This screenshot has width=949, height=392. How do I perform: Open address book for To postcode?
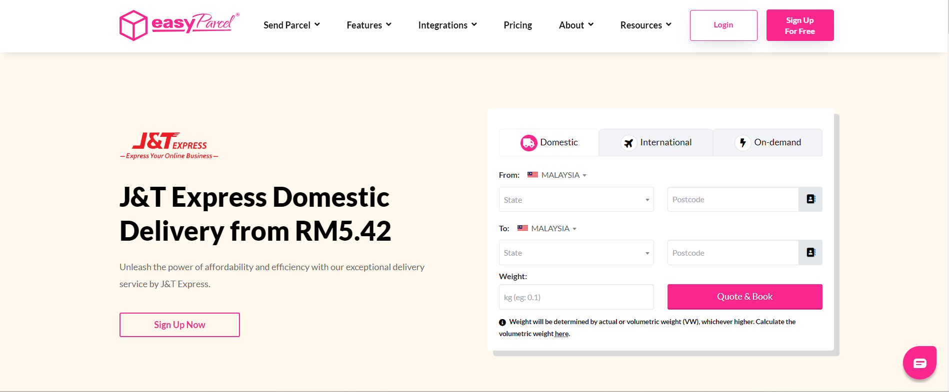coord(810,253)
